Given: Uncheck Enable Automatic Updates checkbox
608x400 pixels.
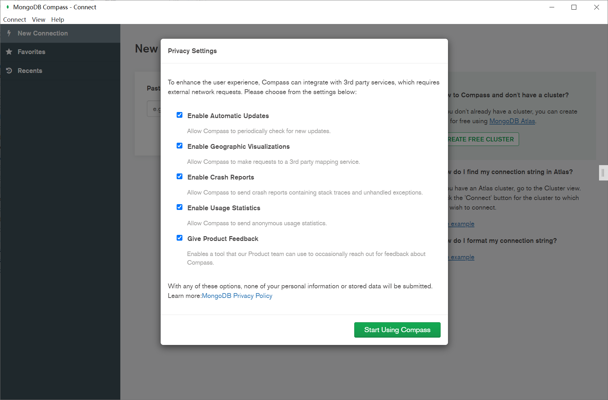Looking at the screenshot, I should point(180,115).
